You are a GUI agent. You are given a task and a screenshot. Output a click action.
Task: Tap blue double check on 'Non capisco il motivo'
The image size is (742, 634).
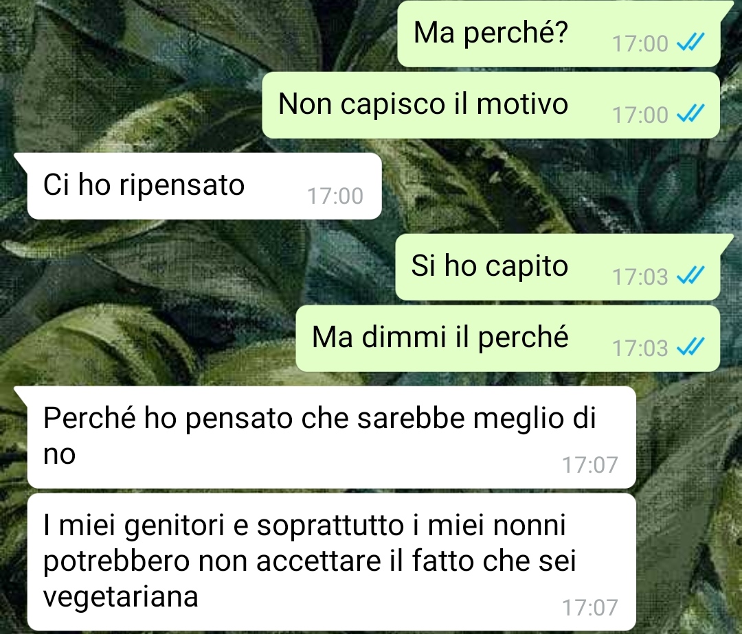point(690,114)
